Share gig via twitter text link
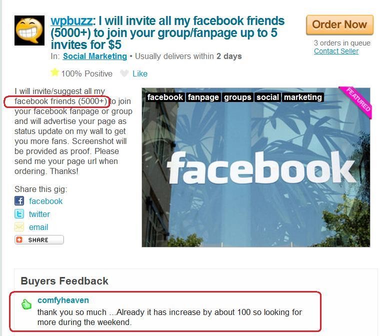The height and width of the screenshot is (336, 380). (39, 214)
